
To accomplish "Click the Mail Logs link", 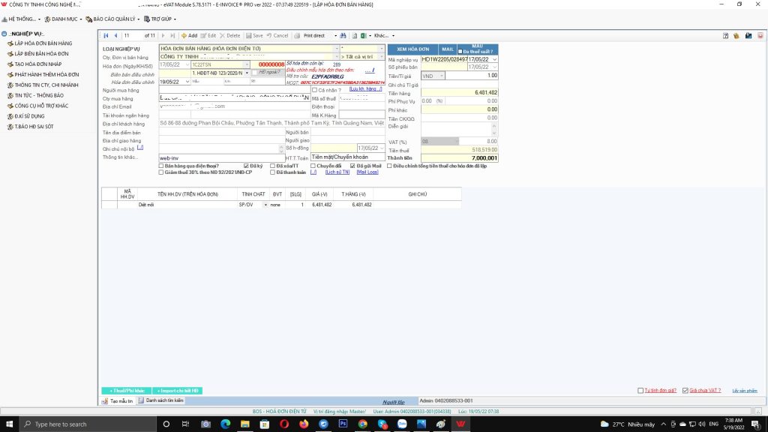I will tap(367, 172).
